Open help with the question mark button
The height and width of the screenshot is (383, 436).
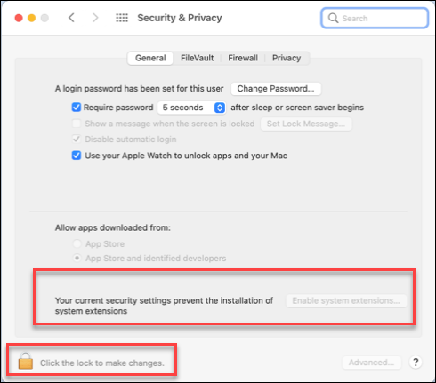416,362
